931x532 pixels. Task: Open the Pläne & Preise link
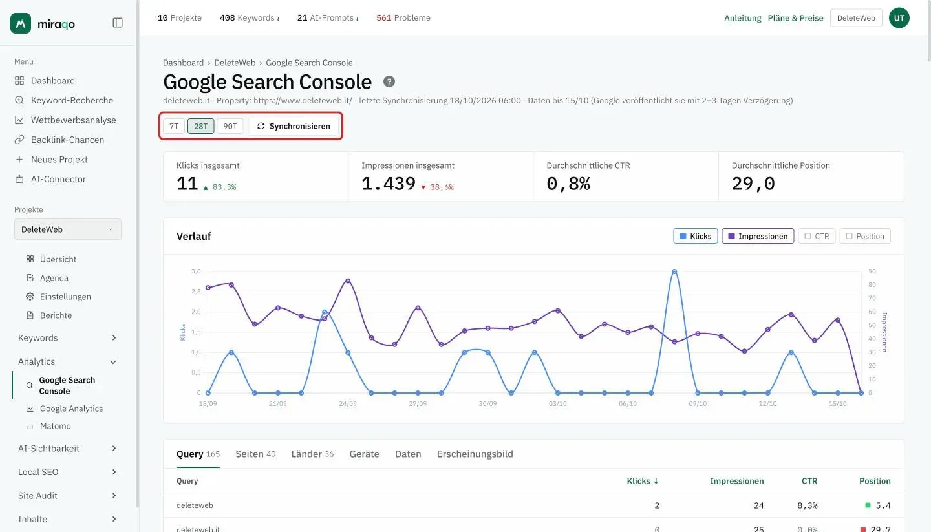tap(796, 18)
